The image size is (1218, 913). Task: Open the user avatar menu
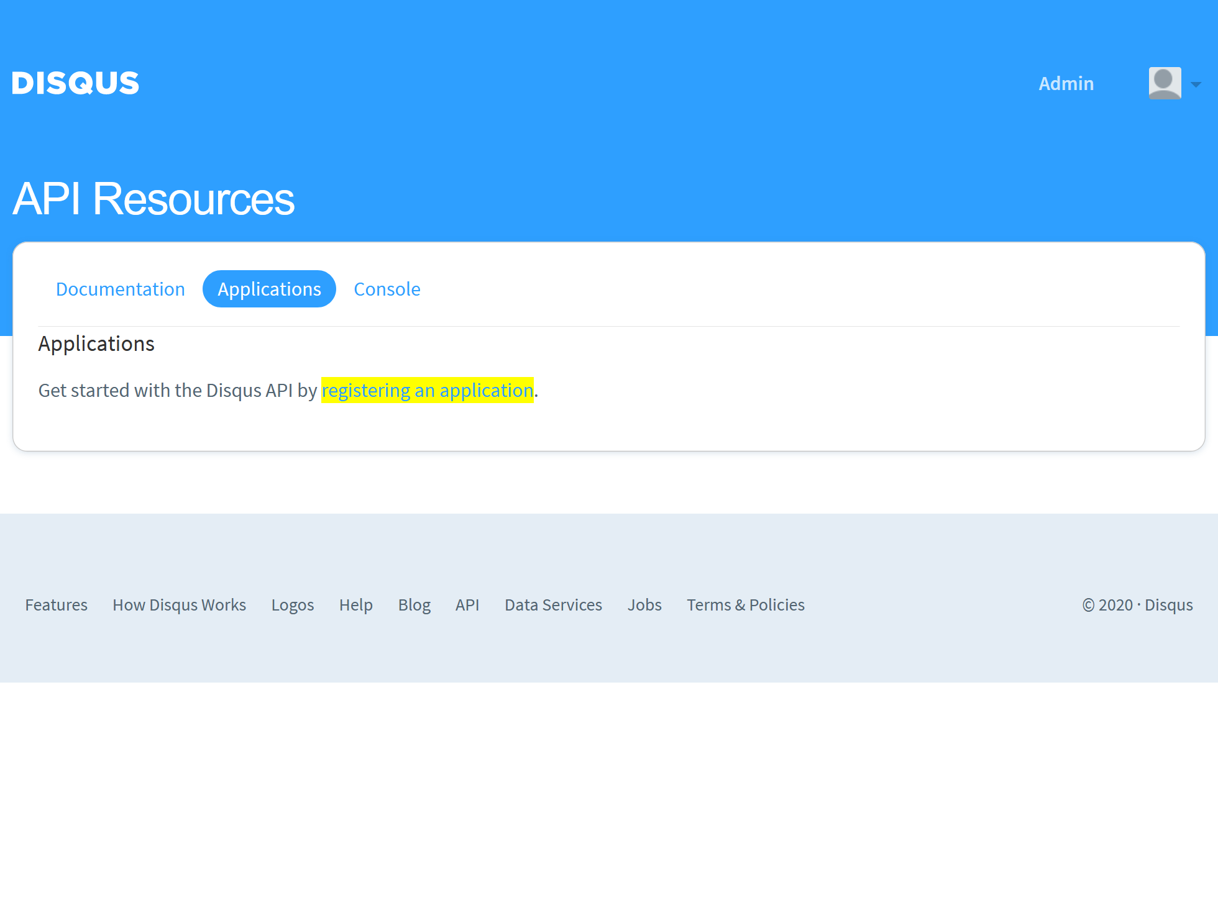click(1165, 83)
